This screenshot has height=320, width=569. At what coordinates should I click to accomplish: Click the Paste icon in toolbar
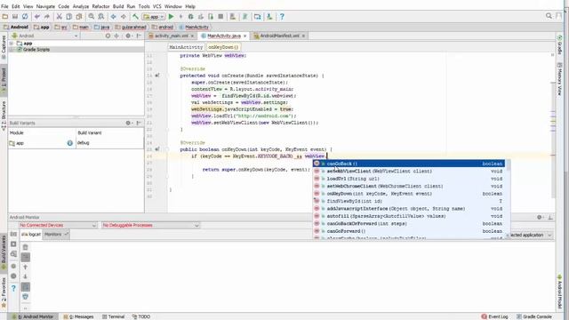coord(79,17)
